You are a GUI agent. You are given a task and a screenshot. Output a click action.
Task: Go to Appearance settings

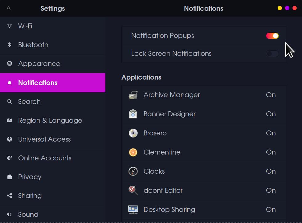(x=39, y=64)
